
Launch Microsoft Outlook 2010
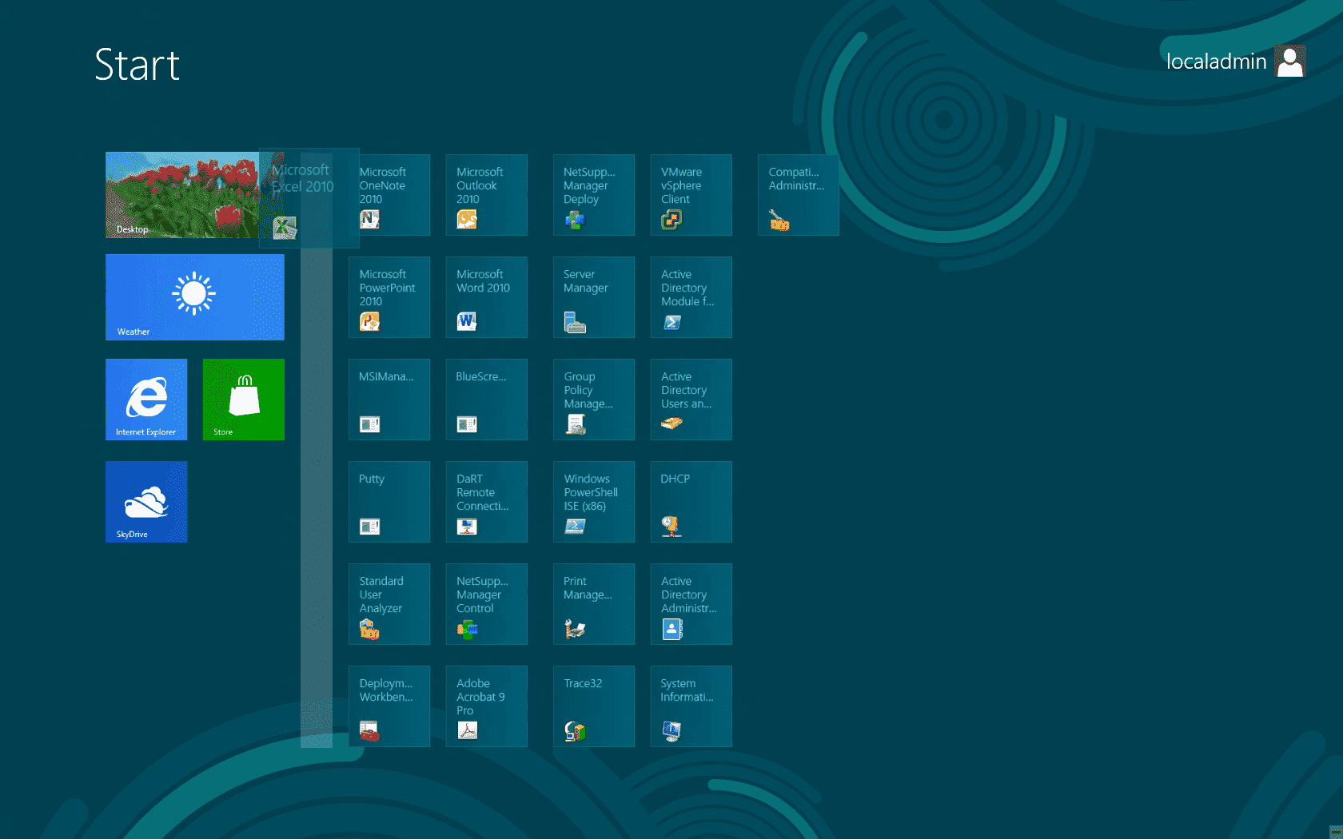pyautogui.click(x=487, y=195)
